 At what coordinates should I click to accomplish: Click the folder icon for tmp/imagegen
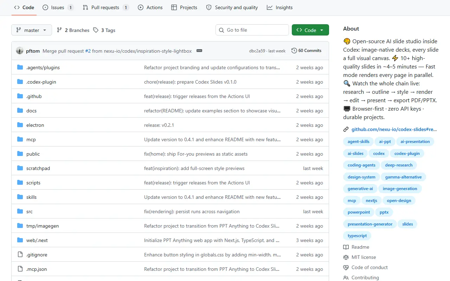coord(20,226)
